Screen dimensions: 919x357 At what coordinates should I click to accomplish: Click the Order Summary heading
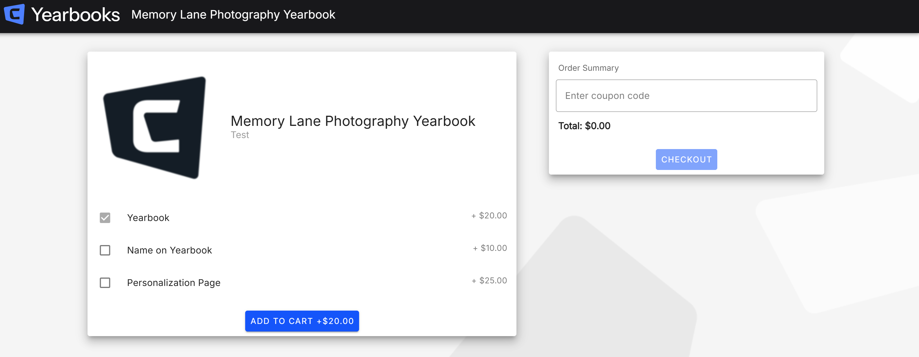(x=588, y=68)
